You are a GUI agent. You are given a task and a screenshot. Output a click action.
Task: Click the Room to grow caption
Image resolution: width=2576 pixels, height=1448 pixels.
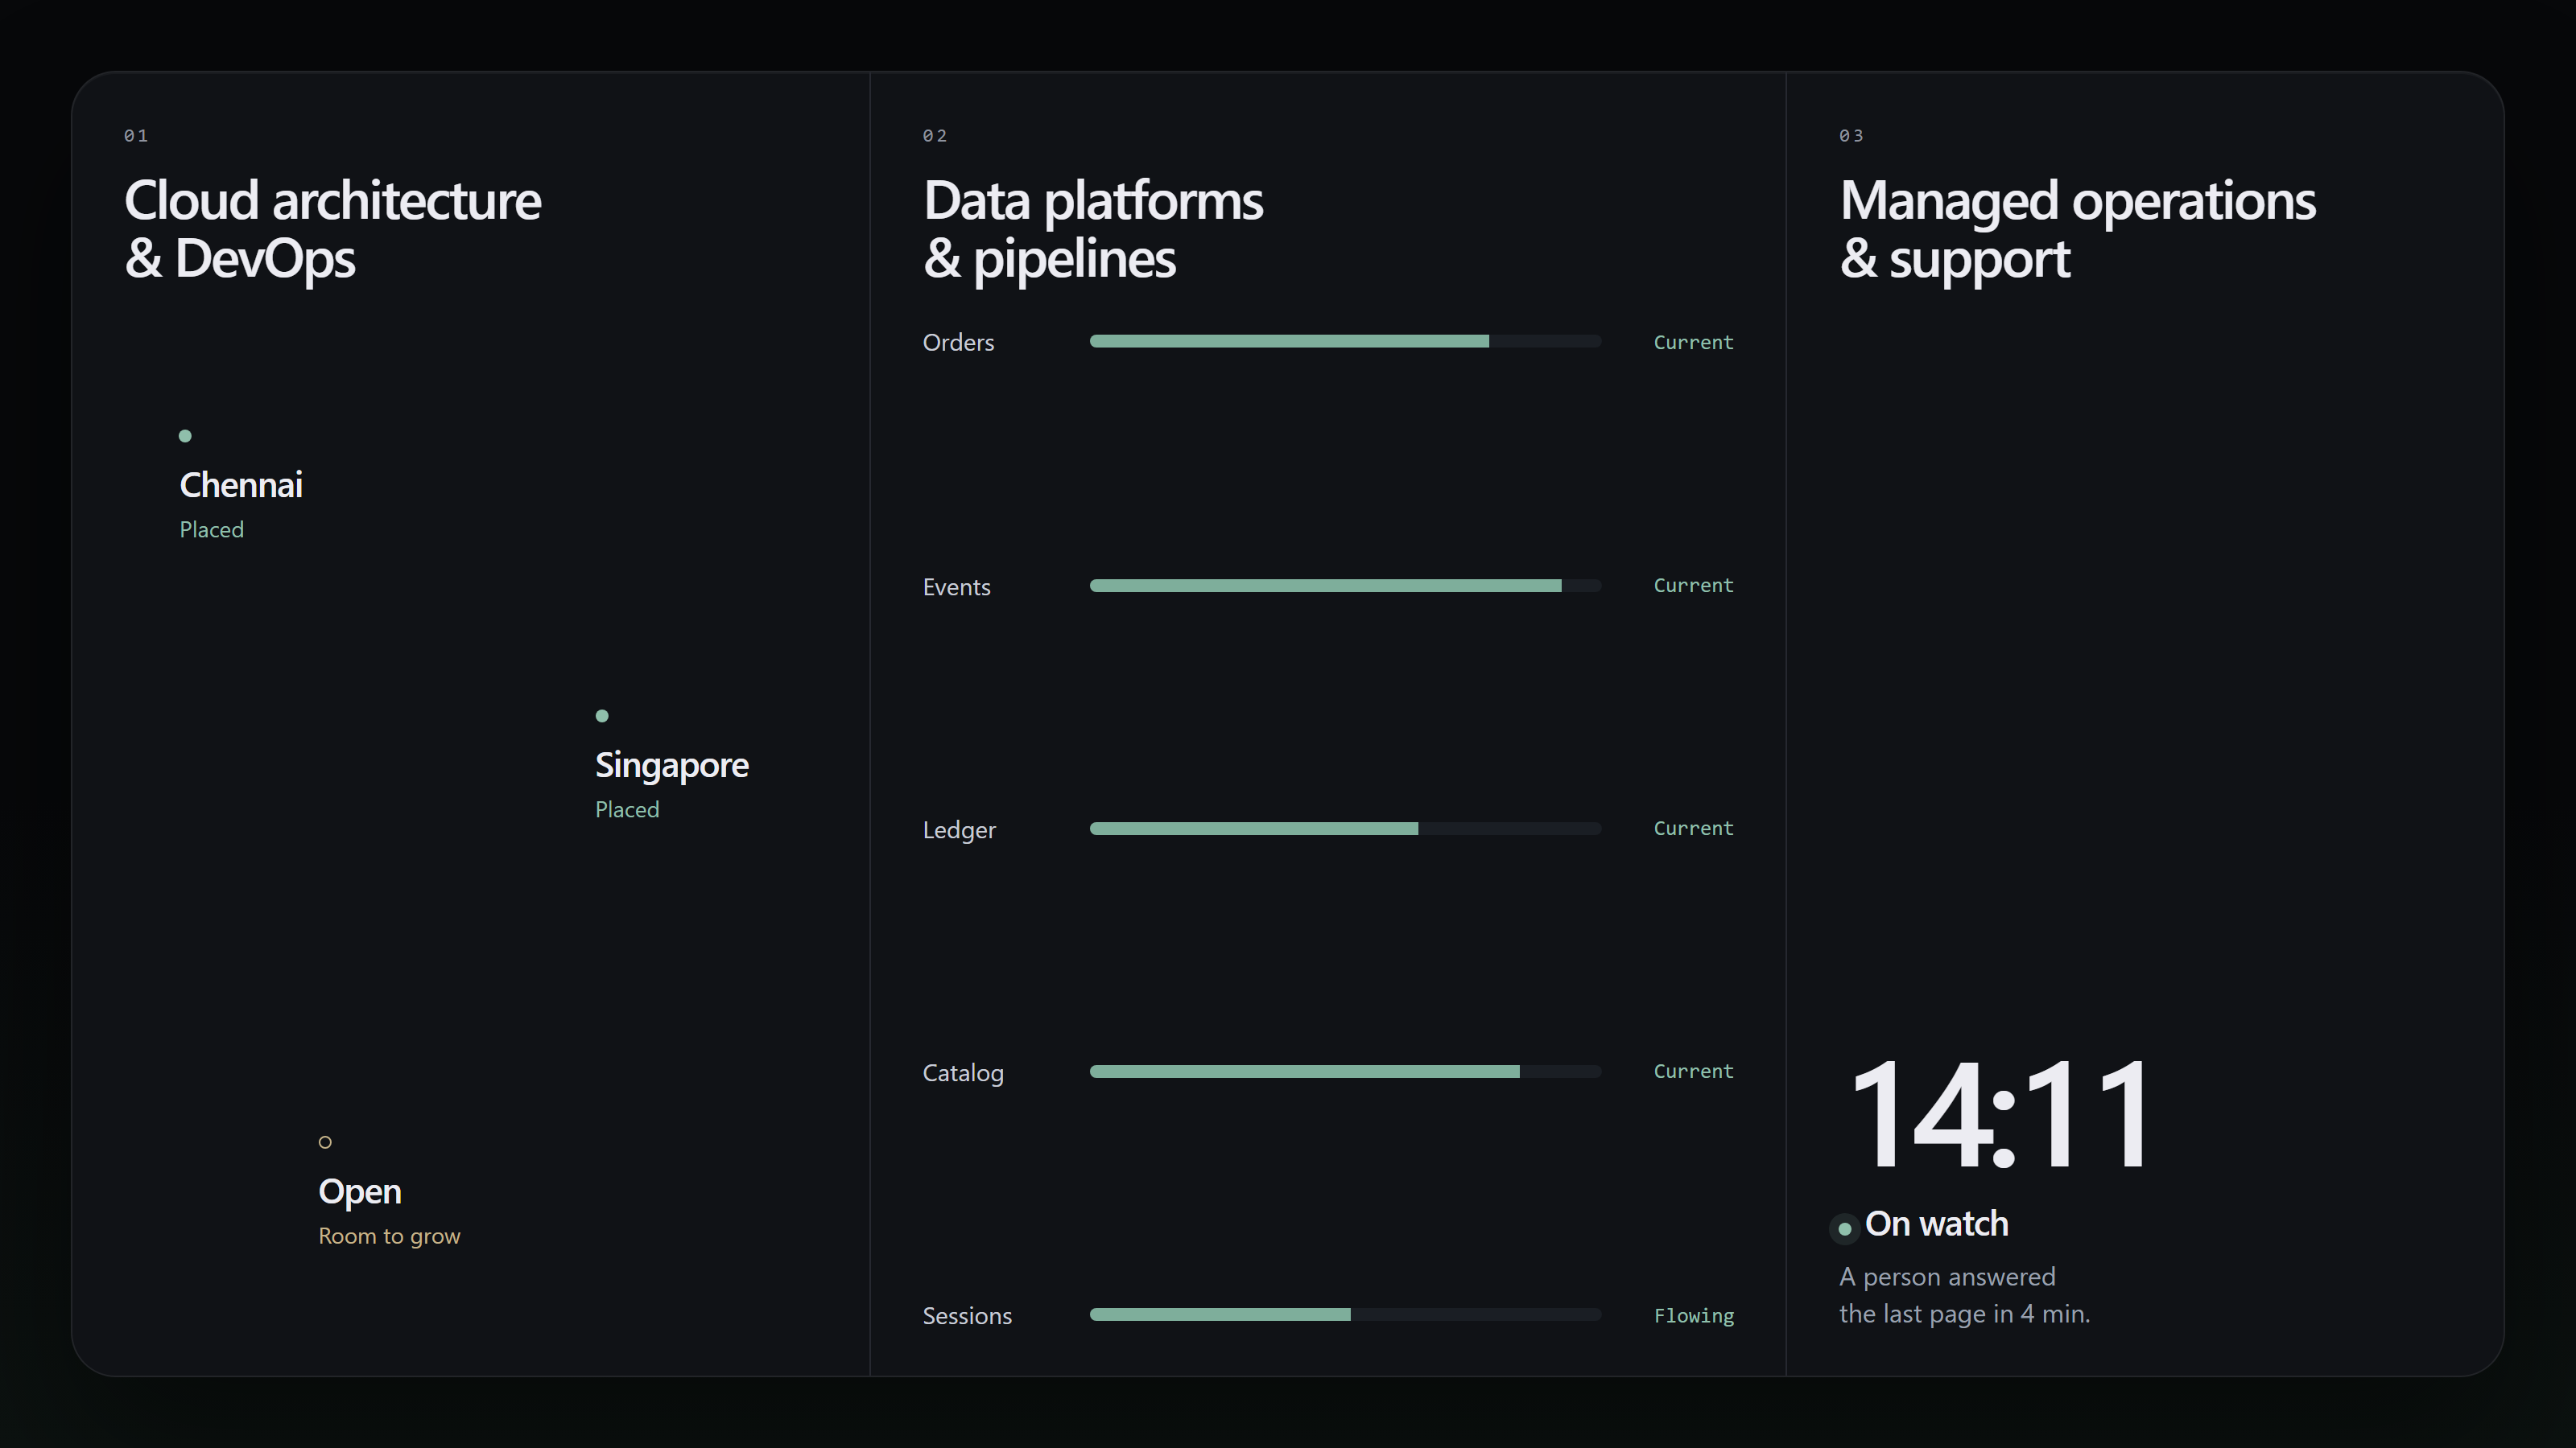tap(389, 1236)
